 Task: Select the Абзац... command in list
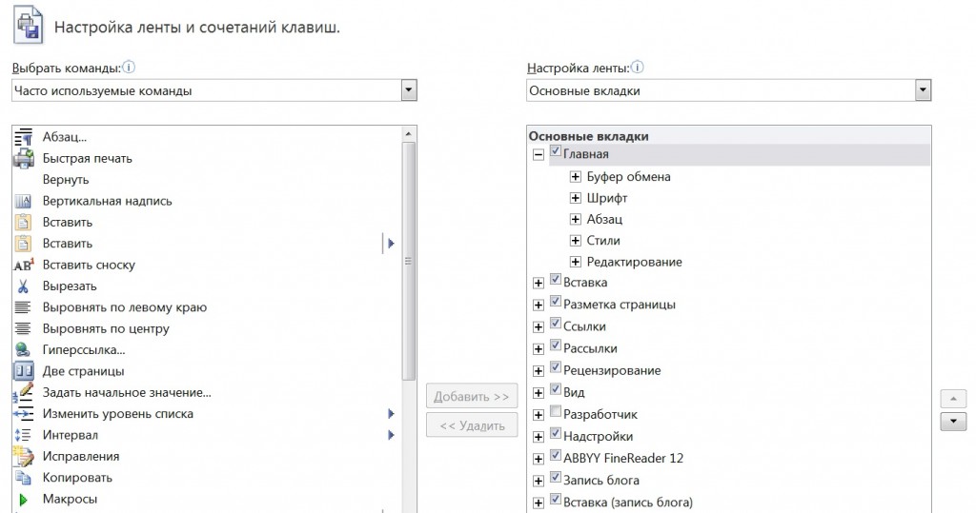[x=65, y=138]
